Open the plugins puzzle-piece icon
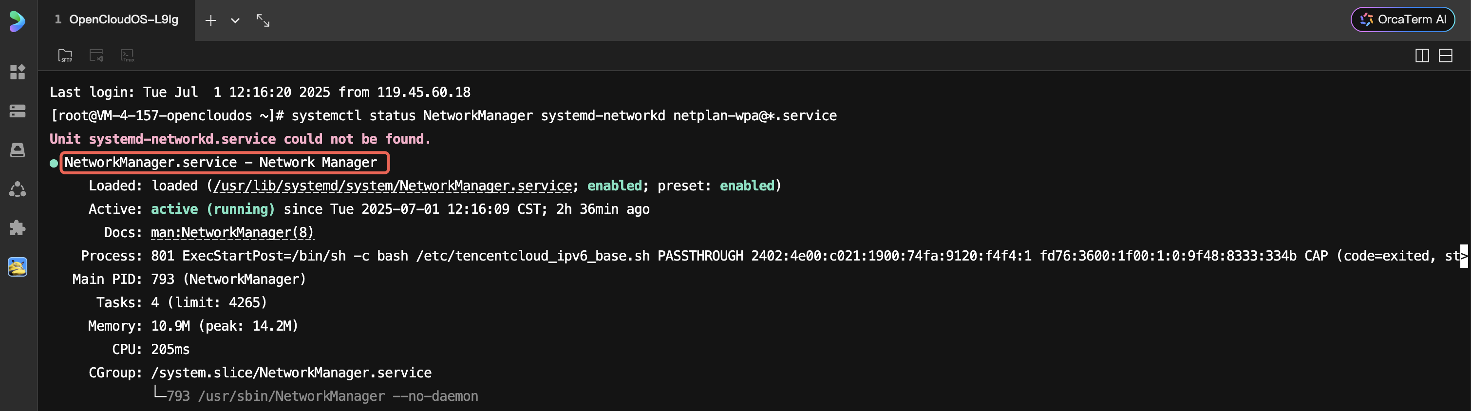Screen dimensions: 1471x411 click(x=18, y=228)
